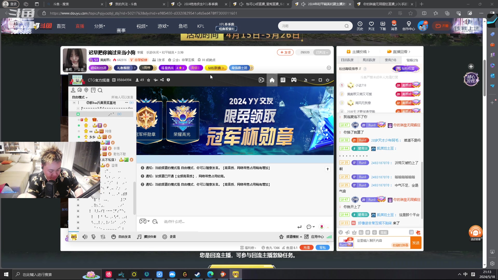Switch to the 日活跃度 tab
Screen dimensions: 498x280
click(348, 60)
